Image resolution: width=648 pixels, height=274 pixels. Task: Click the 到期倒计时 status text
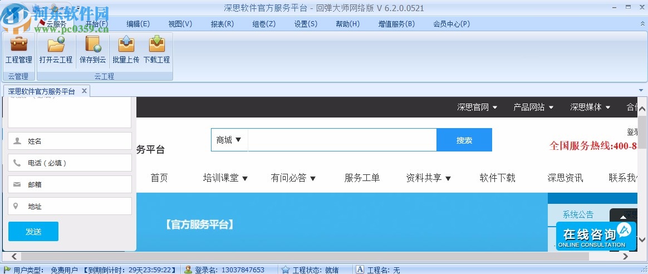pos(129,270)
